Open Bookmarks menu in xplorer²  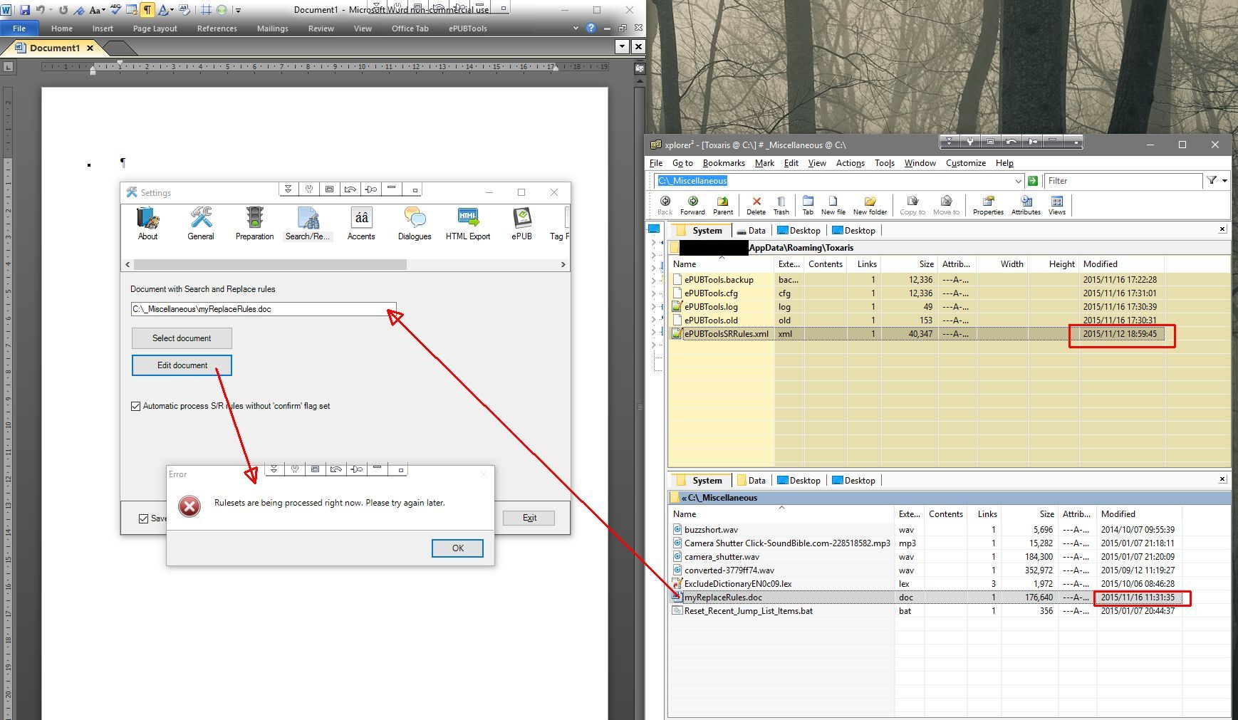(724, 163)
